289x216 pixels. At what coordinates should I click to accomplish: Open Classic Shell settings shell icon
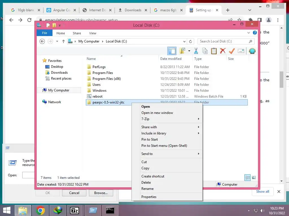coord(252,51)
